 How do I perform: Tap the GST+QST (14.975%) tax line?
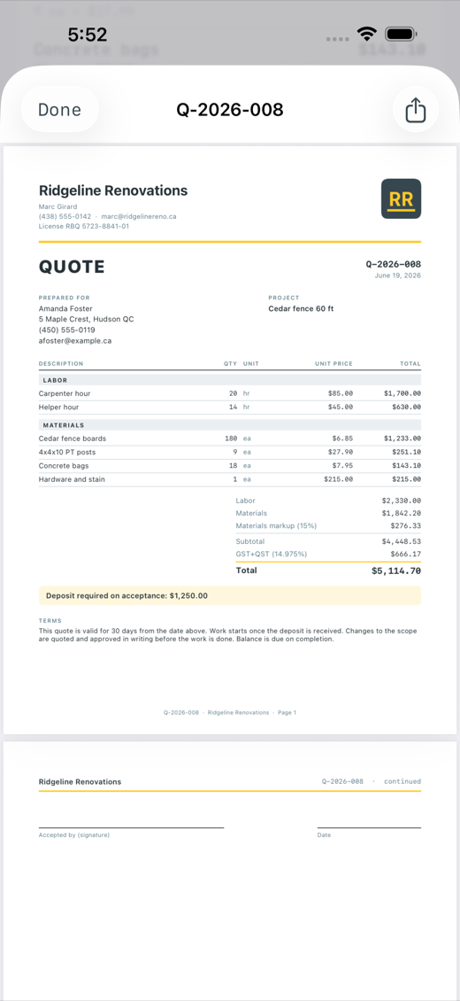328,555
